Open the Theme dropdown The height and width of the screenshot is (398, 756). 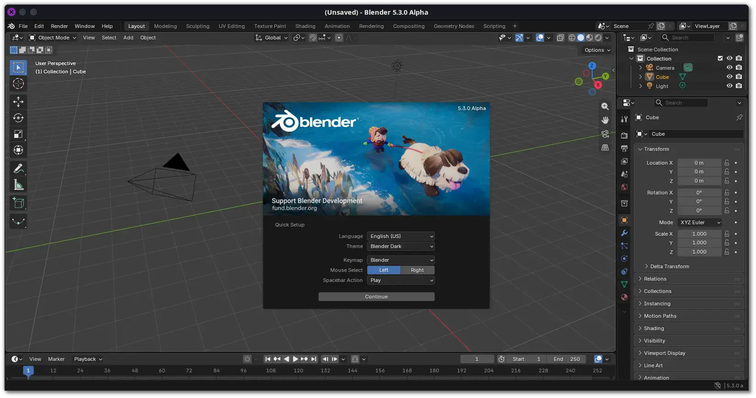click(x=401, y=246)
